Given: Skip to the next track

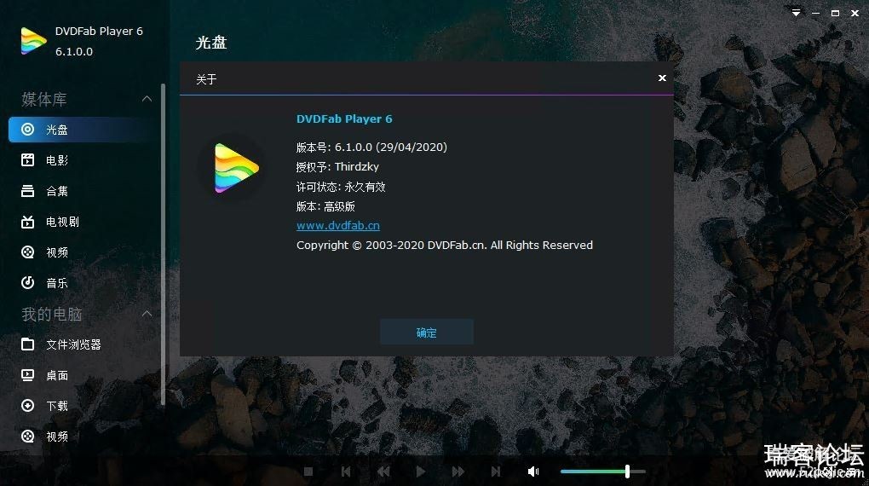Looking at the screenshot, I should (496, 472).
